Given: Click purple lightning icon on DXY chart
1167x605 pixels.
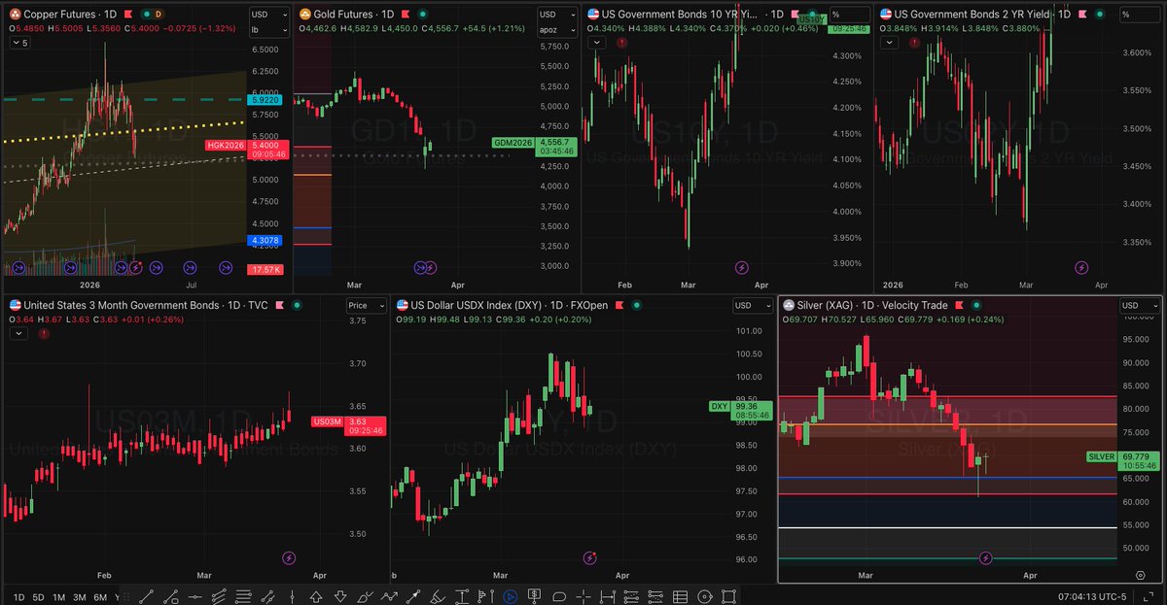Looking at the screenshot, I should pyautogui.click(x=590, y=557).
